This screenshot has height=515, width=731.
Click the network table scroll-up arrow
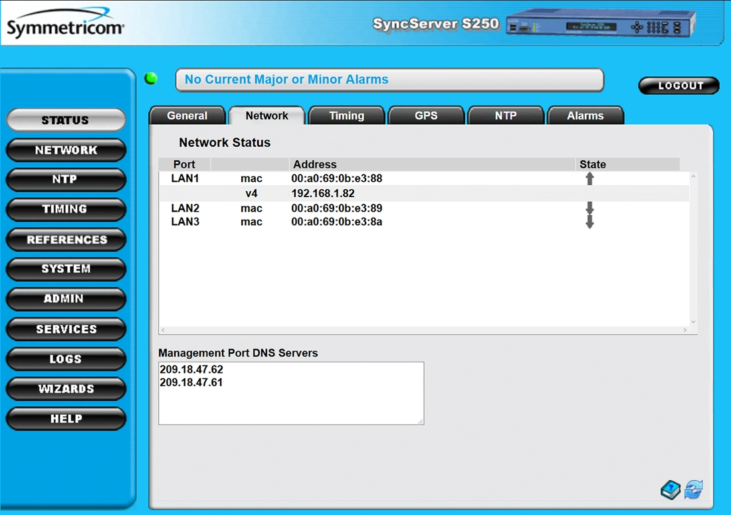693,177
